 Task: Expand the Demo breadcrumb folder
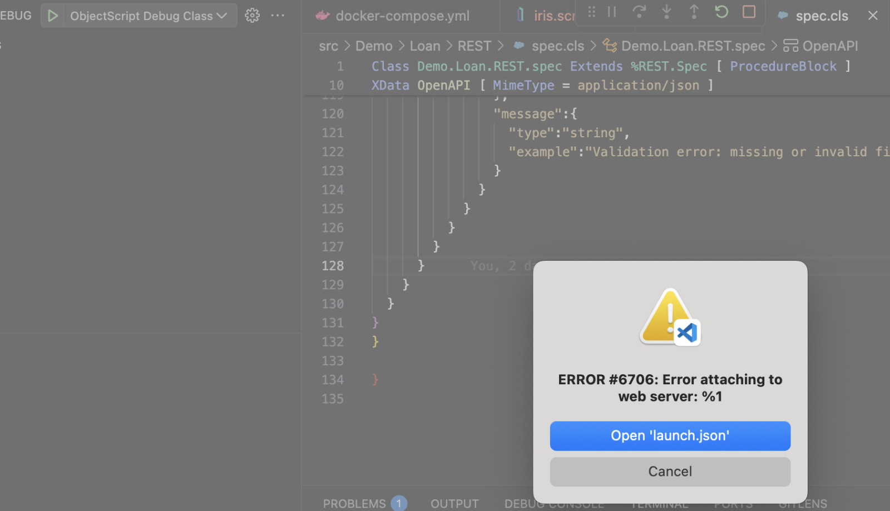click(374, 46)
